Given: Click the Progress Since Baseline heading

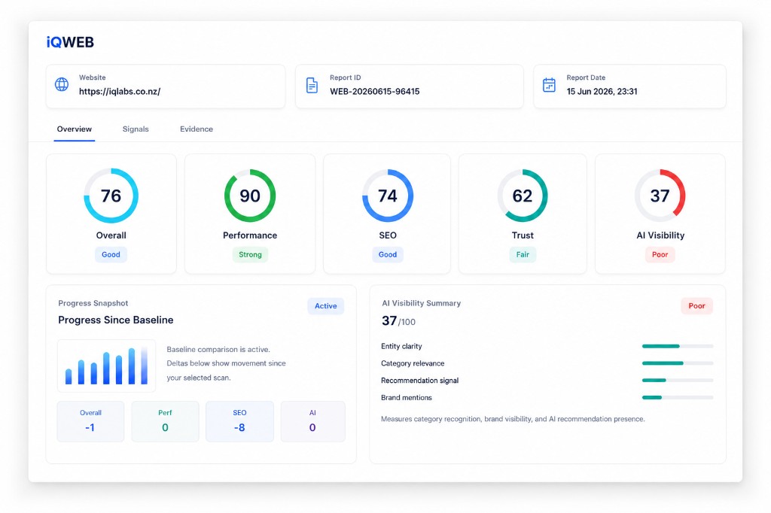Looking at the screenshot, I should tap(115, 320).
